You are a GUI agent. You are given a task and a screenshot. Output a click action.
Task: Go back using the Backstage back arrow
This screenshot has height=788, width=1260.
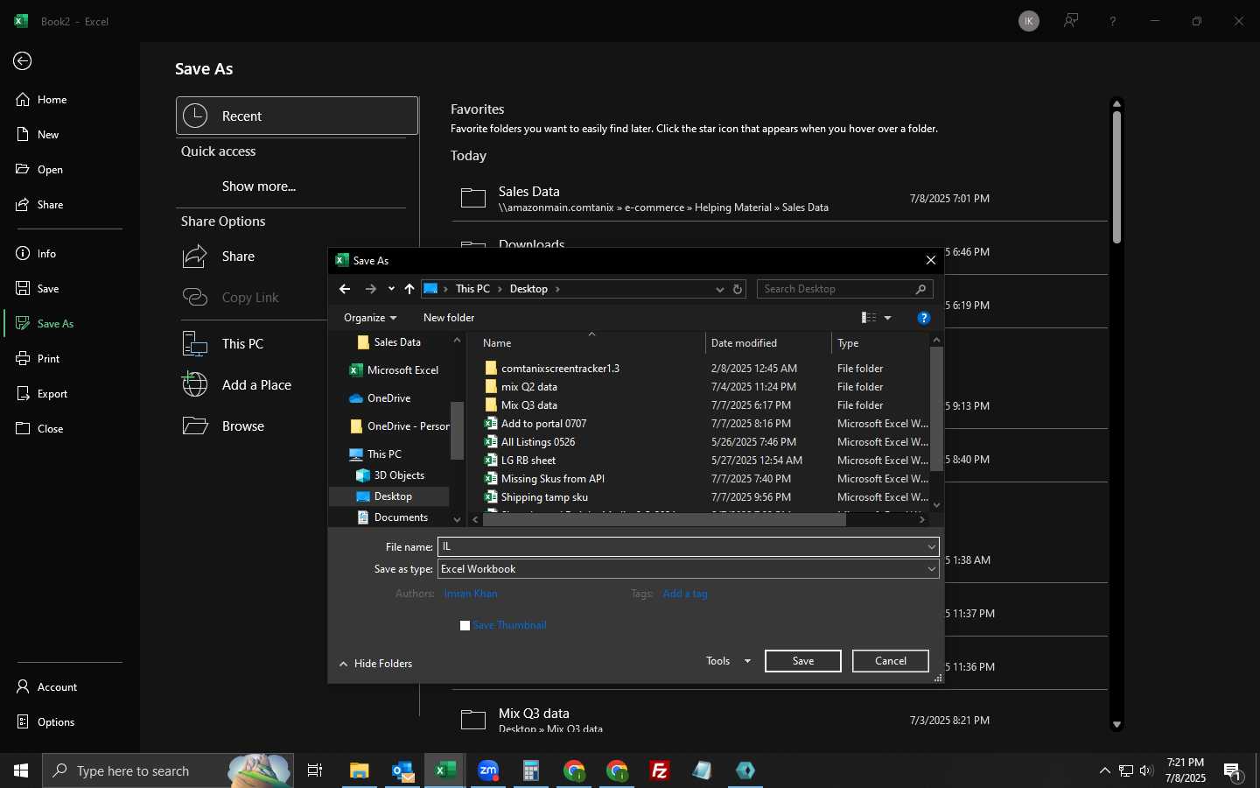[23, 60]
